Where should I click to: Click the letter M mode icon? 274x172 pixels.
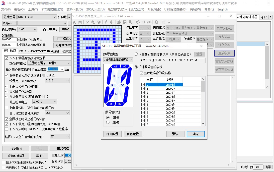pos(80,22)
